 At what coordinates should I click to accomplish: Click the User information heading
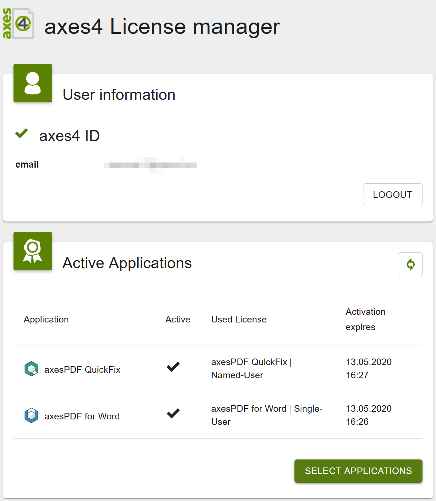click(119, 95)
